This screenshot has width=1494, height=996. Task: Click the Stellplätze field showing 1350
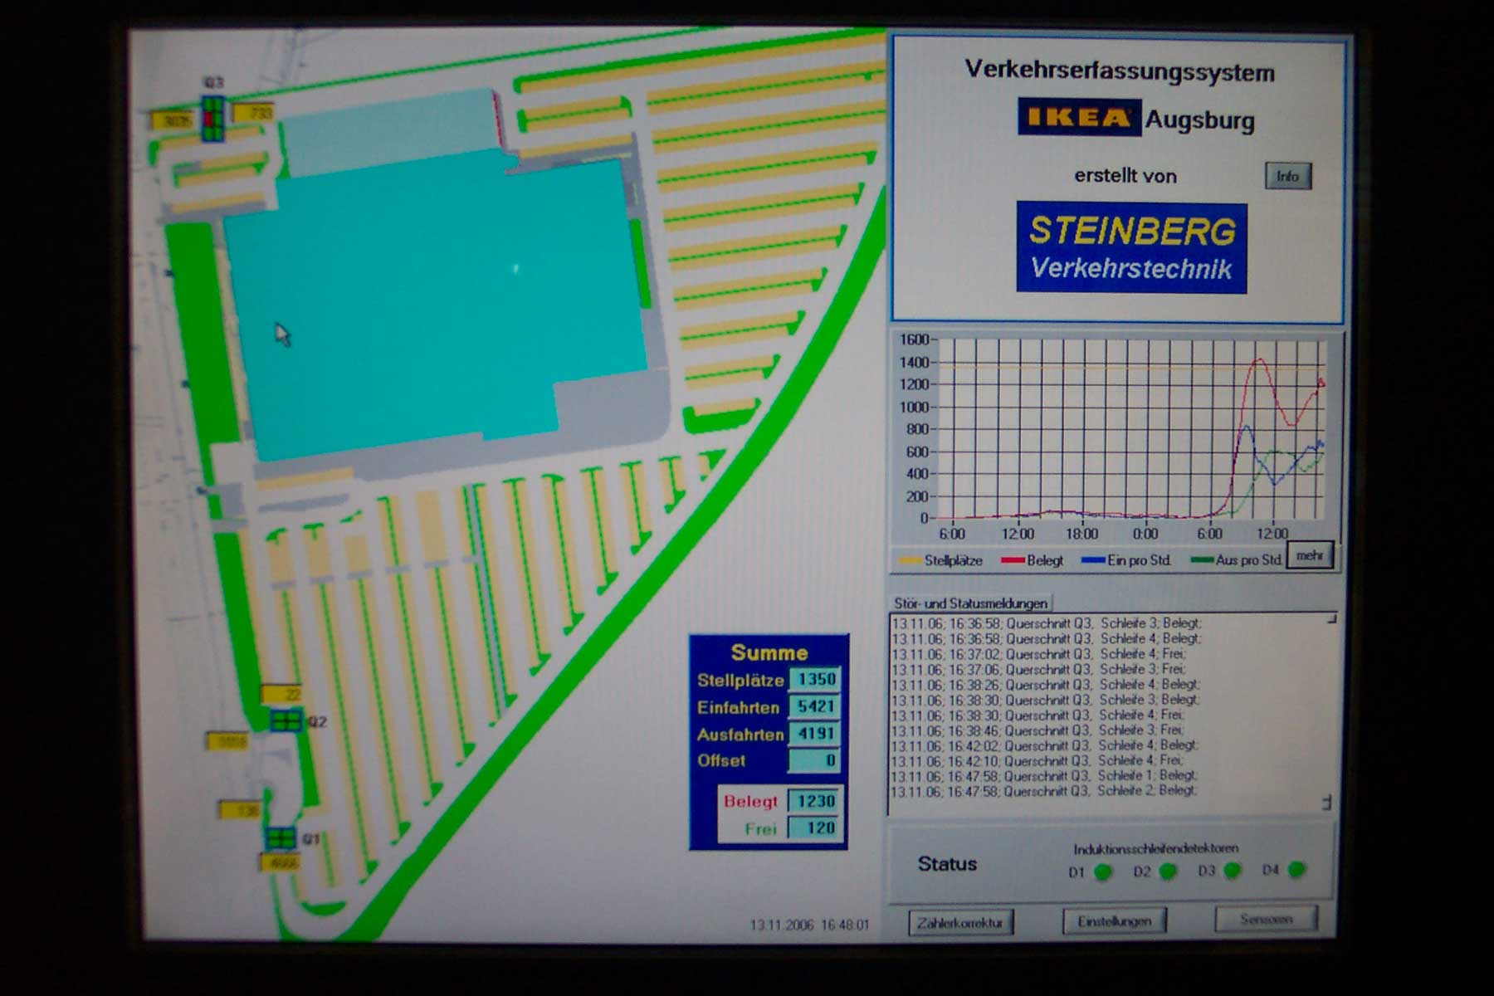click(x=815, y=680)
